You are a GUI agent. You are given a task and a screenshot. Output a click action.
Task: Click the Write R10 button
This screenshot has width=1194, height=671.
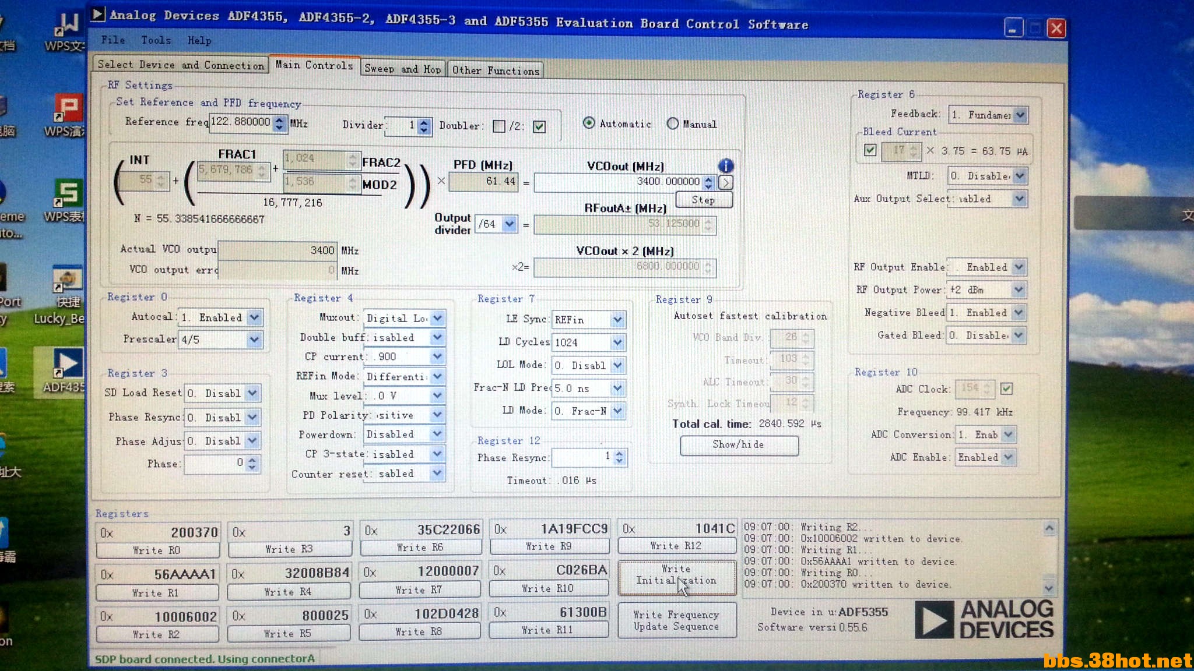point(549,588)
